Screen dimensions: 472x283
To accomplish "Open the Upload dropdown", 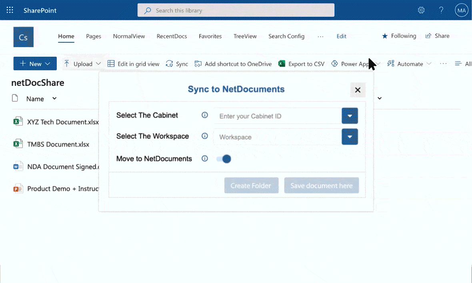I will tap(82, 64).
